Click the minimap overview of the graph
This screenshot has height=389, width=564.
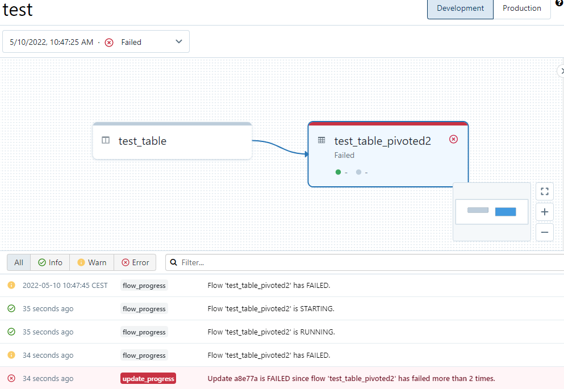click(x=492, y=211)
